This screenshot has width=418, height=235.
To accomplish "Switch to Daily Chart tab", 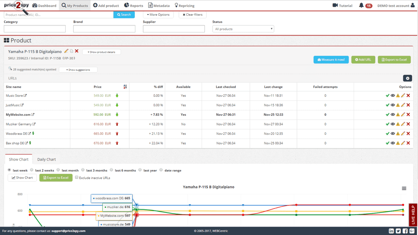I will coord(46,159).
